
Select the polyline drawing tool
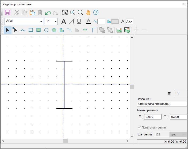[23, 30]
